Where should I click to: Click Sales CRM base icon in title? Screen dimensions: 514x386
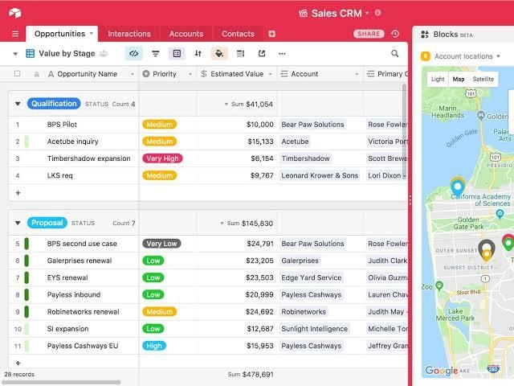304,14
